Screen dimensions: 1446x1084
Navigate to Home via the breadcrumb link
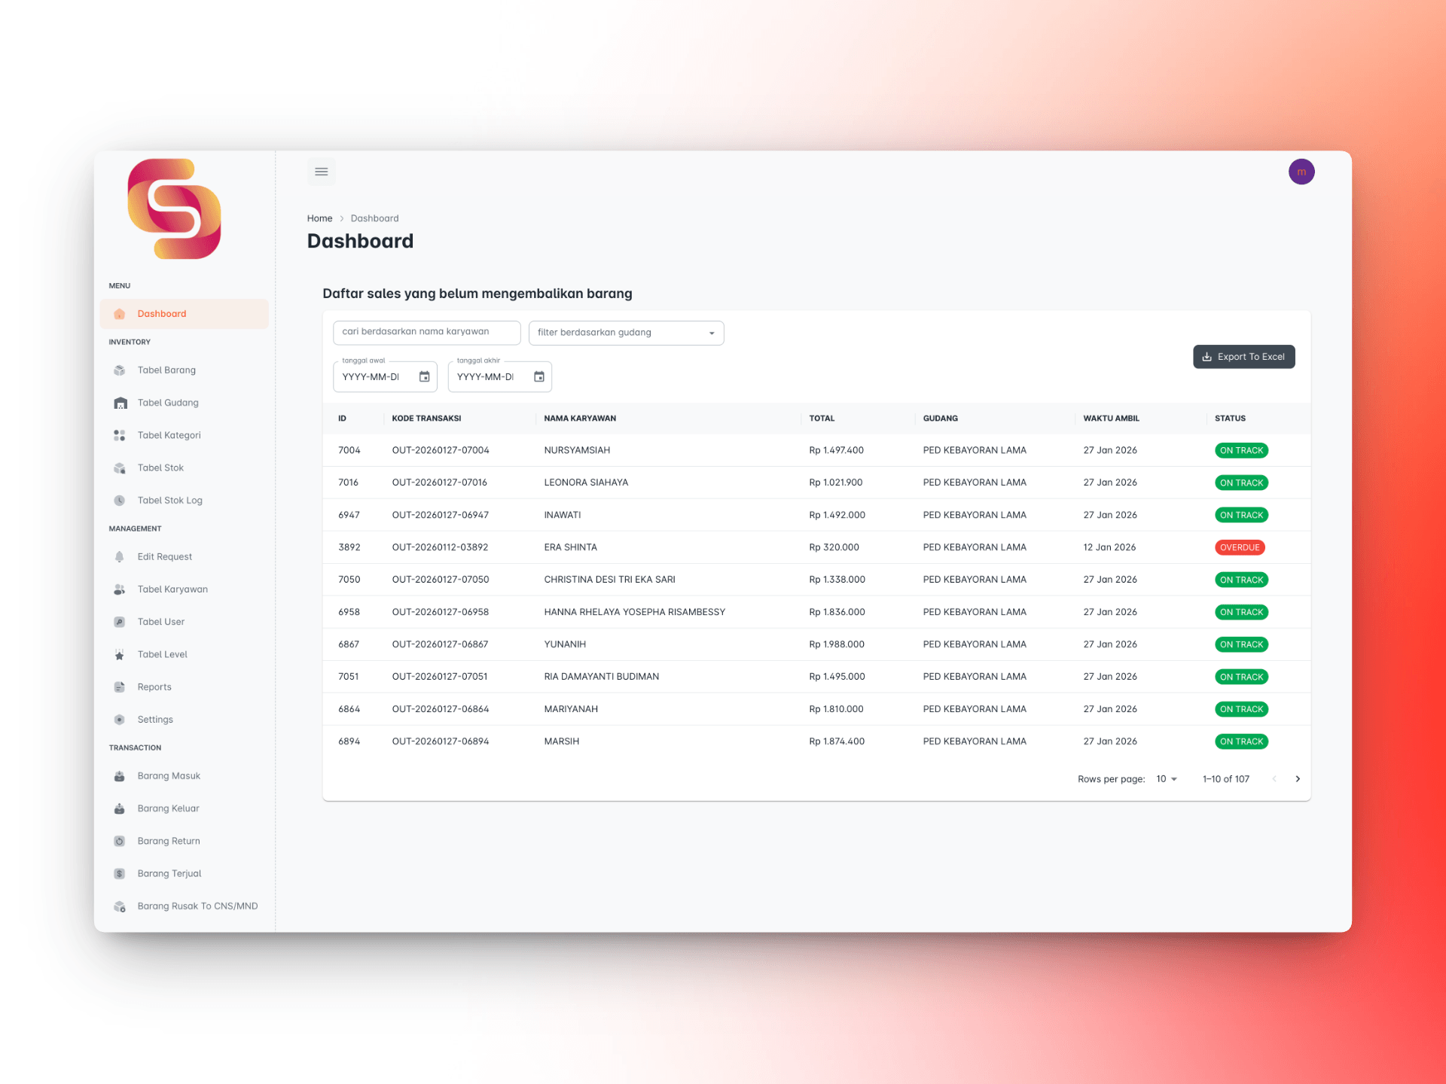(x=319, y=218)
